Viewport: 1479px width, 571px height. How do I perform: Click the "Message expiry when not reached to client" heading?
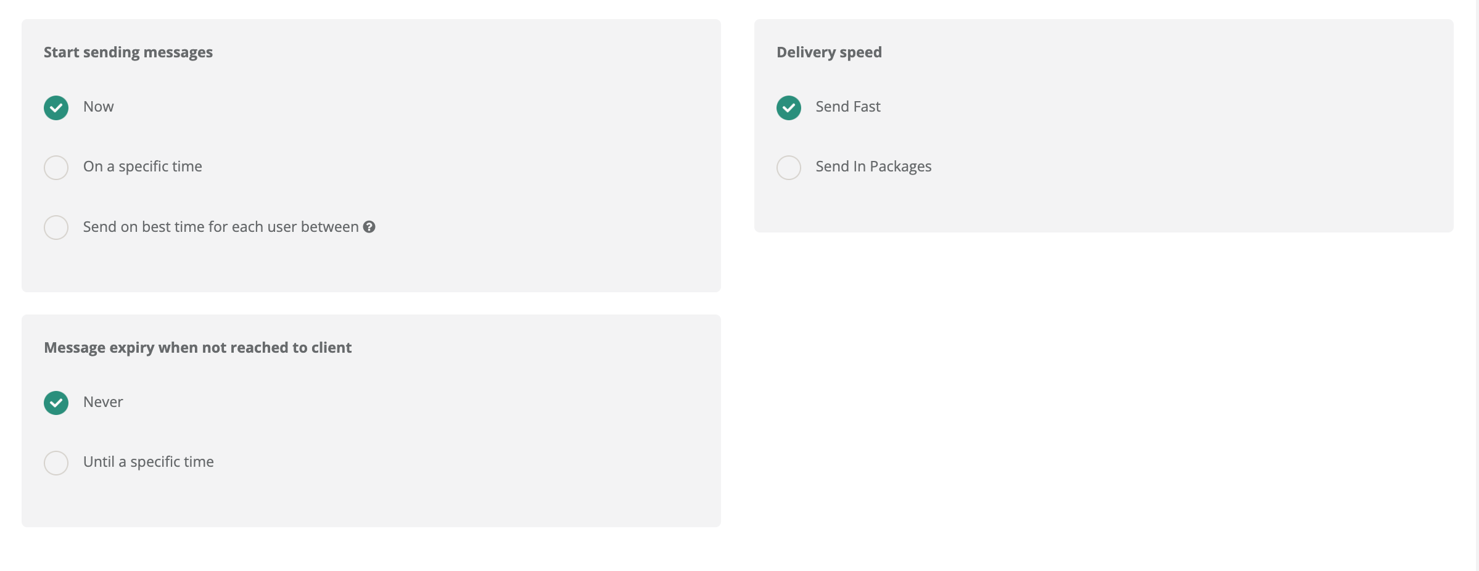(x=197, y=348)
